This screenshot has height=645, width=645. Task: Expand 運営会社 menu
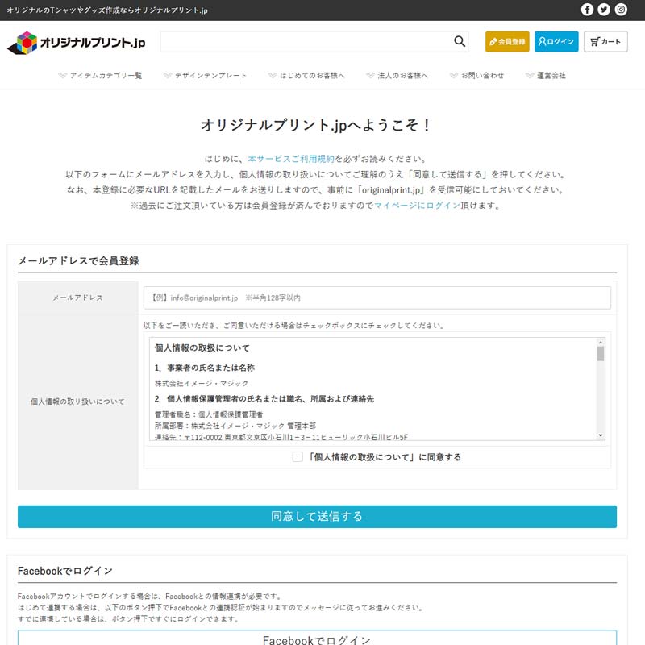coord(546,75)
